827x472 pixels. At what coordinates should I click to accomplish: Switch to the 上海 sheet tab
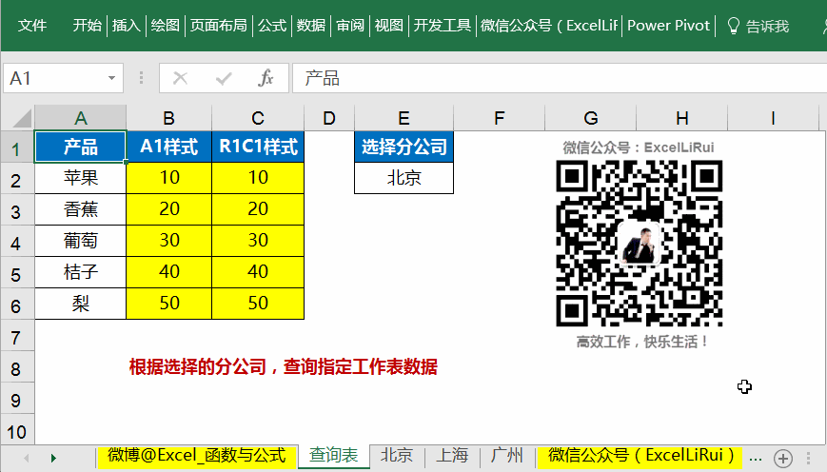pos(452,456)
